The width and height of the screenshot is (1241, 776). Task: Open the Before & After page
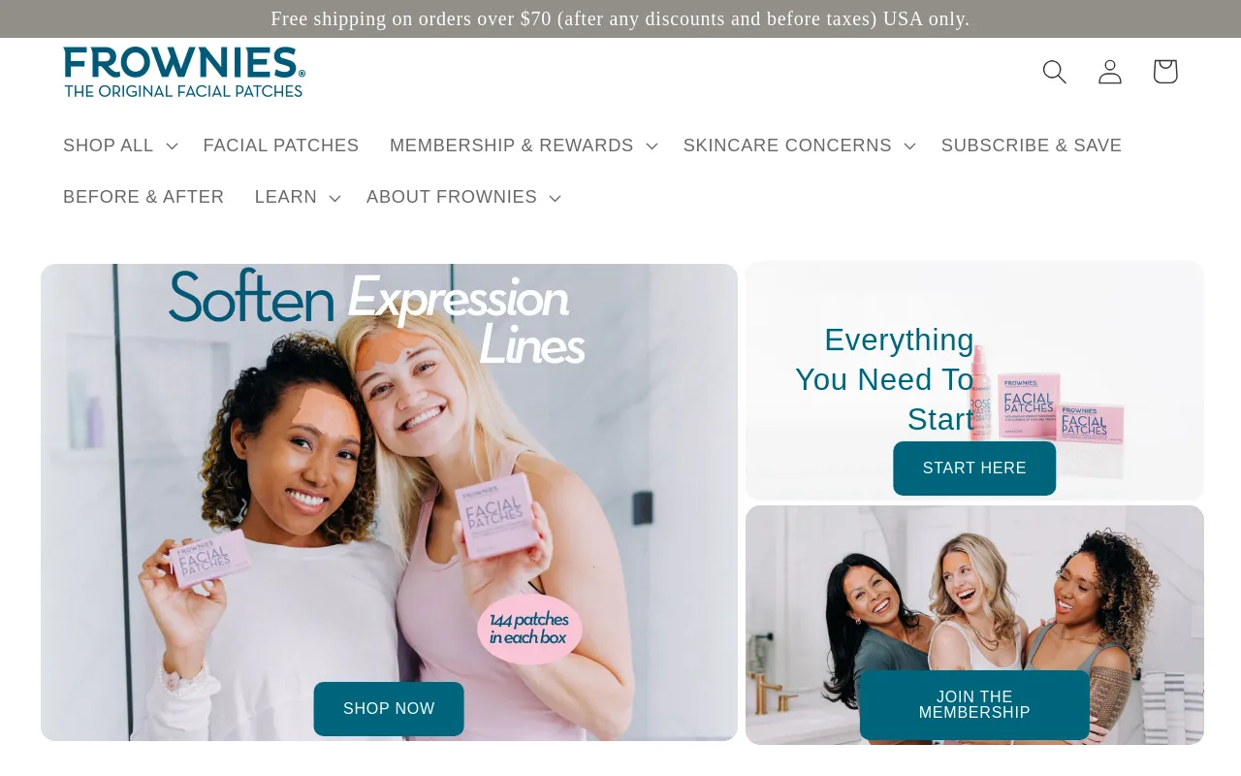(143, 197)
